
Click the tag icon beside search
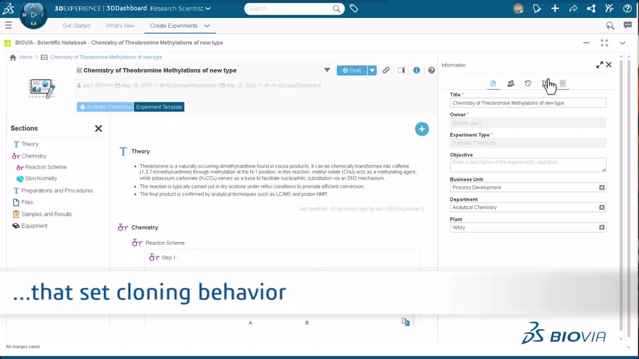pos(353,9)
